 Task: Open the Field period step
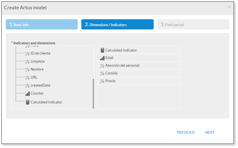click(193, 24)
